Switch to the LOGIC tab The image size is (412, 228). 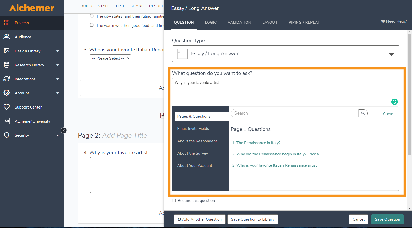(x=211, y=22)
